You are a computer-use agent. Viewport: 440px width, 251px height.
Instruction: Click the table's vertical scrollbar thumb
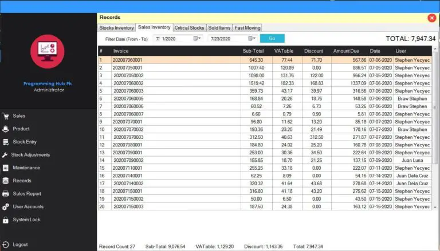[435, 108]
